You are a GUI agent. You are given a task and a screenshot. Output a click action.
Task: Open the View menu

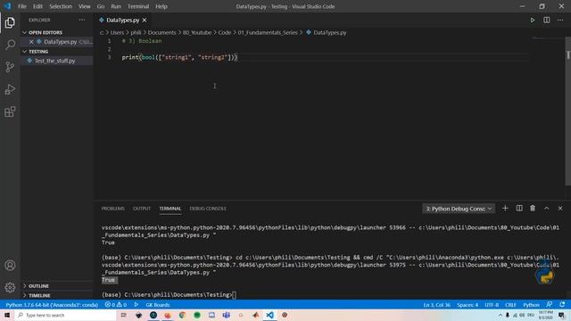click(x=85, y=6)
